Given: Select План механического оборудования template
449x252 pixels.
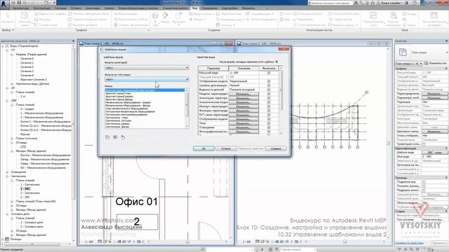Looking at the screenshot, I should click(x=126, y=108).
